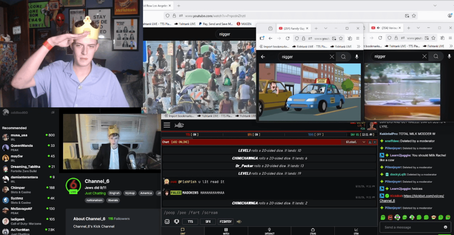The height and width of the screenshot is (235, 454).
Task: Reload the Family Guy browser window
Action: (287, 38)
